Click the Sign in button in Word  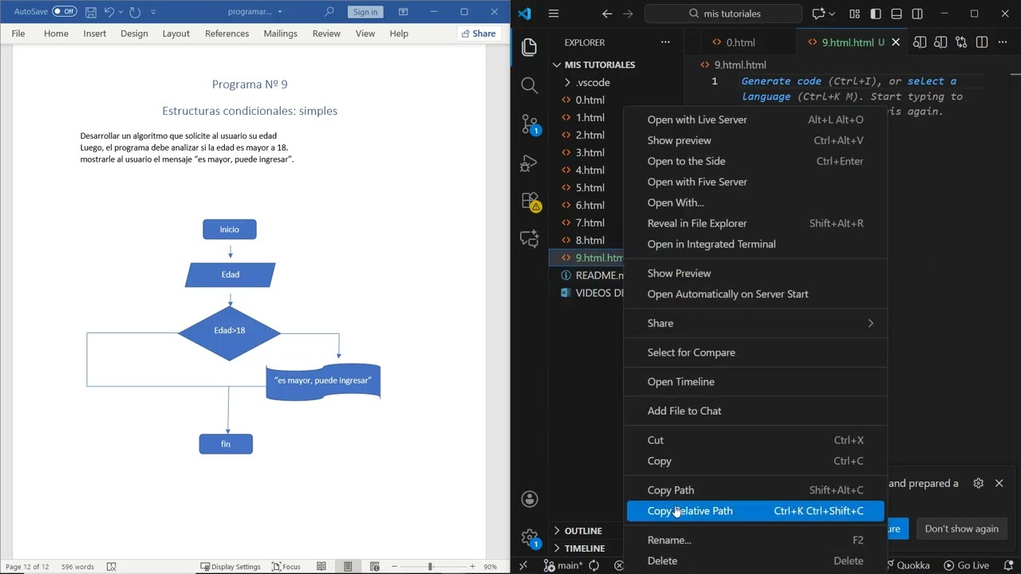(x=365, y=12)
